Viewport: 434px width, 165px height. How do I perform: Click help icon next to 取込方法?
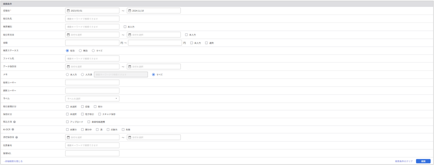[x=14, y=122]
